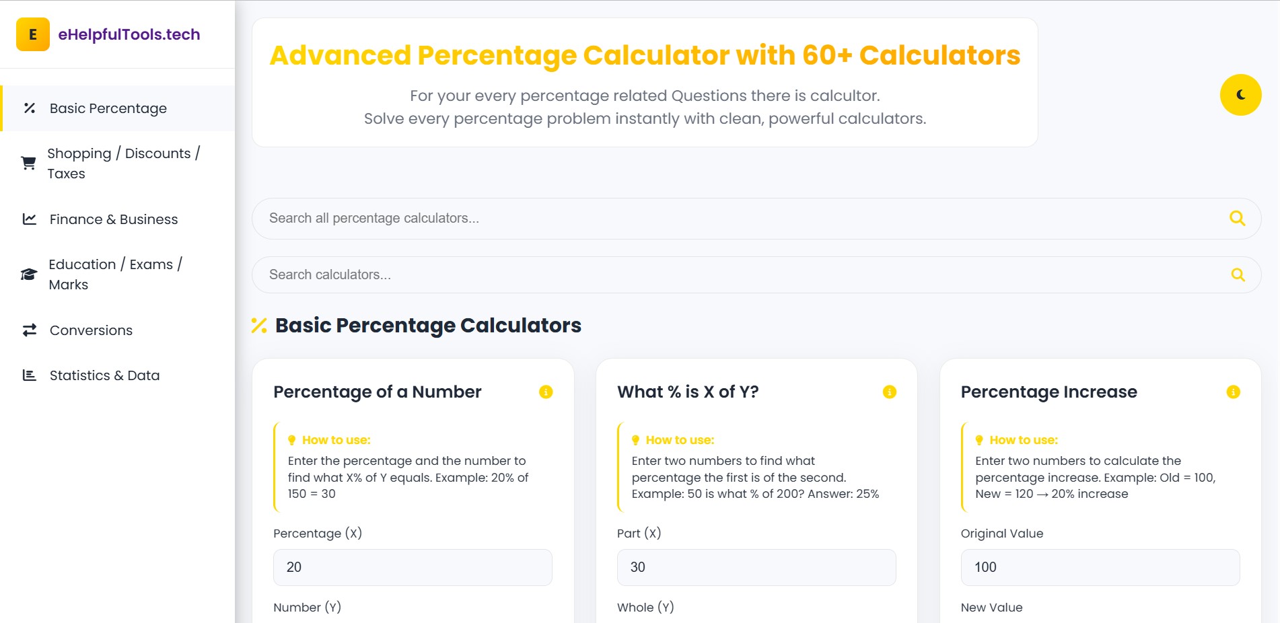Click the eHelpfulTools.tech logo

point(129,34)
